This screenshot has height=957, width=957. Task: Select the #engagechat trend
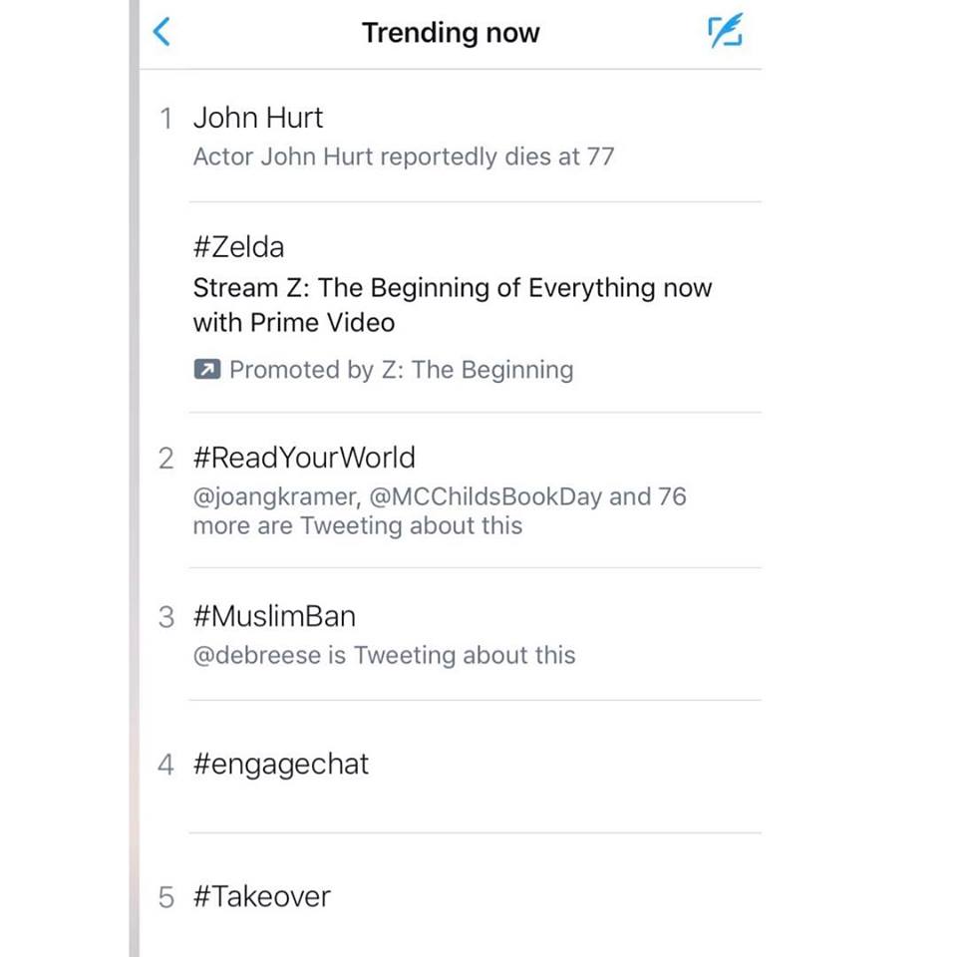(x=281, y=765)
